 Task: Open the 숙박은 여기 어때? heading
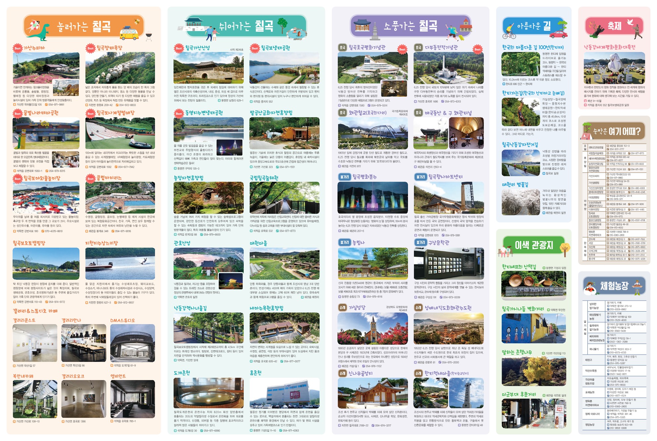[617, 131]
